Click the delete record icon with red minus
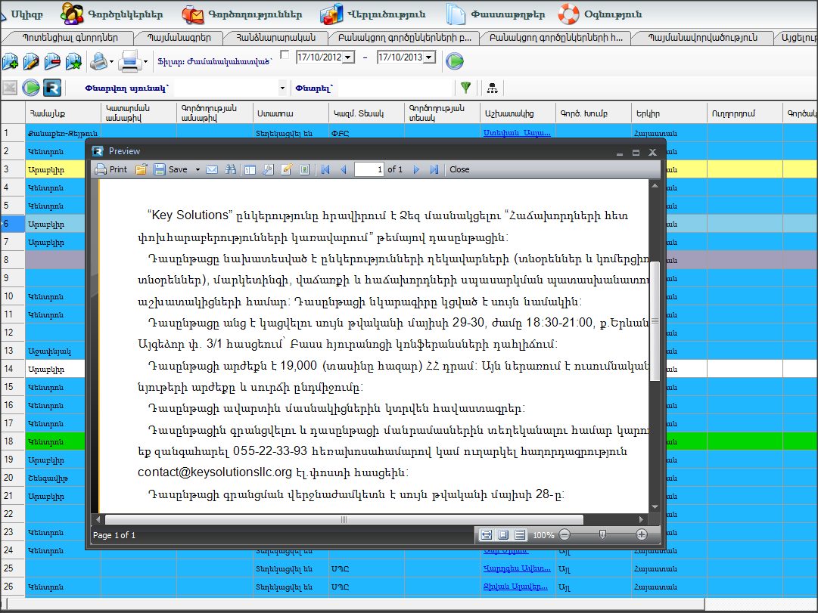Image resolution: width=818 pixels, height=613 pixels. point(52,61)
